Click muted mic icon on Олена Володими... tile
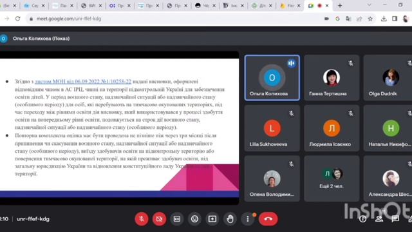Screen dimensions: 412x232 pos(291,164)
